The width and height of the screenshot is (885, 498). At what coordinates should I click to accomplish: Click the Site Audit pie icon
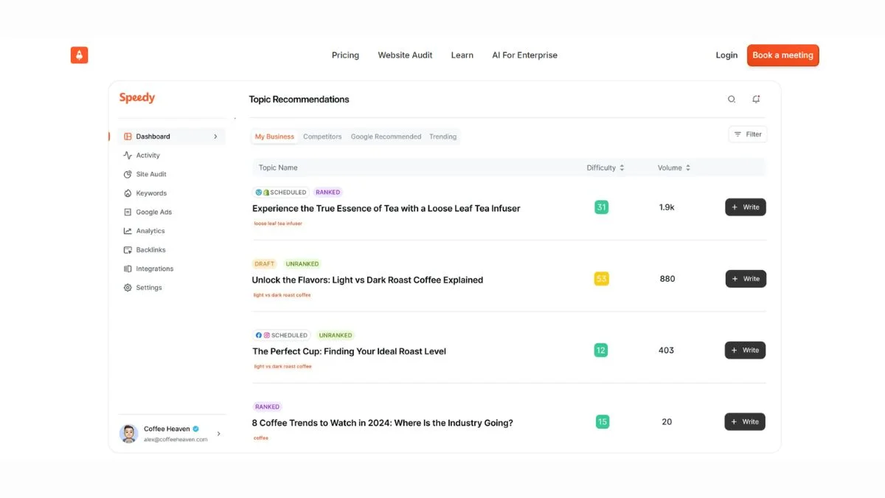pos(128,174)
